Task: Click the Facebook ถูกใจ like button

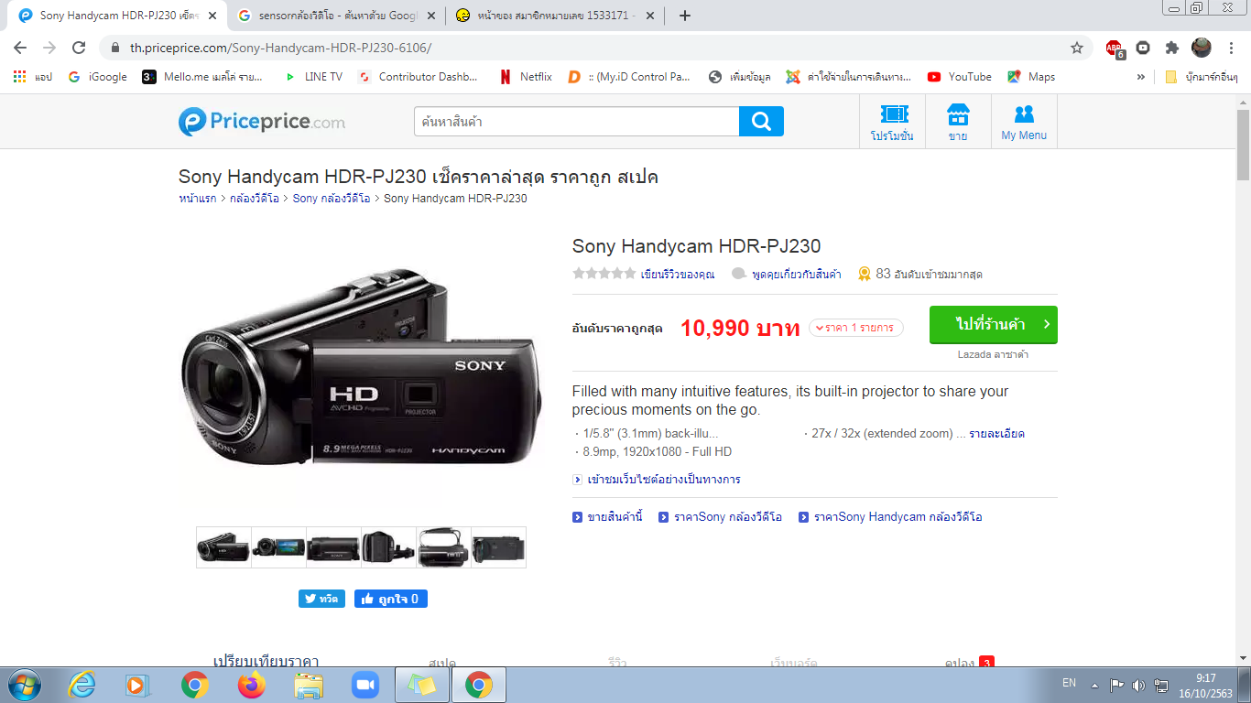Action: point(391,599)
